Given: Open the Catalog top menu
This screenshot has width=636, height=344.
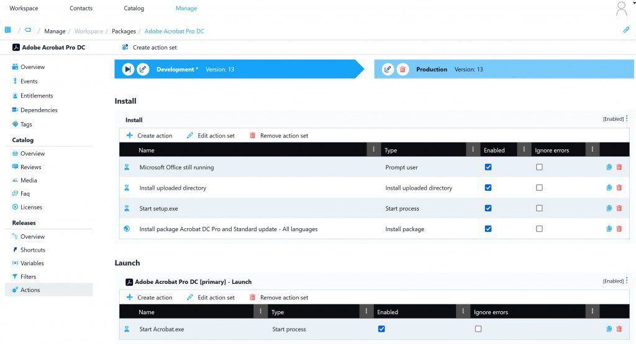Looking at the screenshot, I should click(134, 8).
